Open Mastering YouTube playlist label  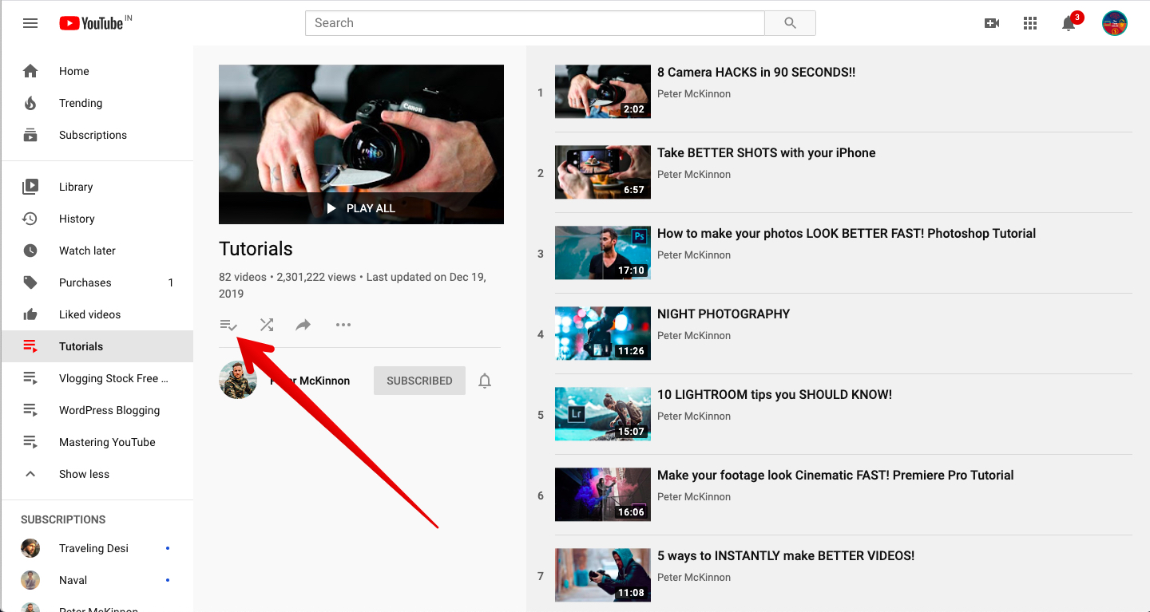[107, 442]
